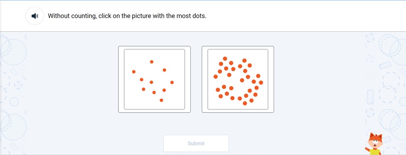406x155 pixels.
Task: Click the topmost dot in the left picture
Action: (x=152, y=62)
